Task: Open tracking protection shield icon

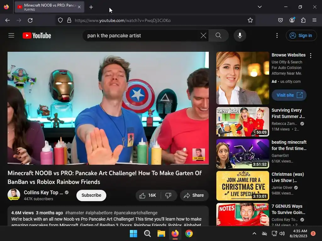Action: [60, 20]
